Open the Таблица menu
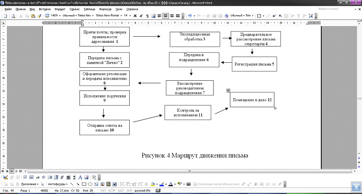This screenshot has height=194, width=362. point(97,9)
